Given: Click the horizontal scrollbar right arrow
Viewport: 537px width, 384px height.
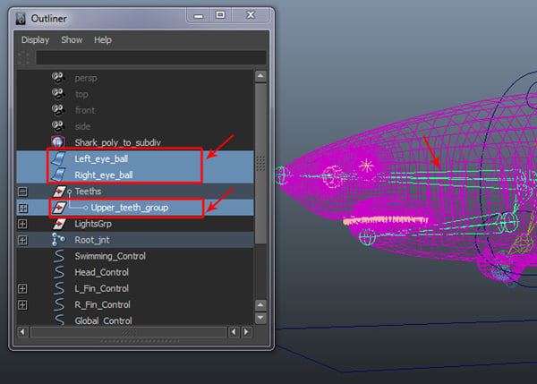Looking at the screenshot, I should [x=246, y=332].
